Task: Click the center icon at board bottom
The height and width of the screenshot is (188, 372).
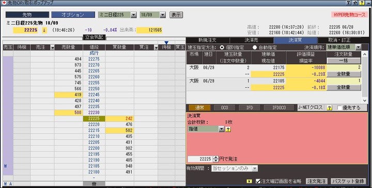Action: click(x=94, y=184)
